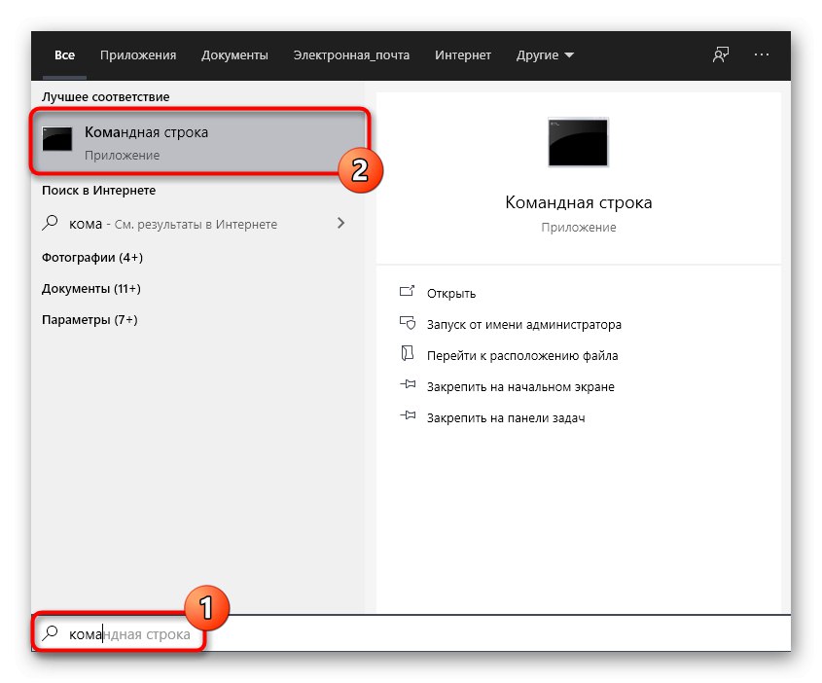Expand Документы (11+) category
The width and height of the screenshot is (822, 683).
click(x=91, y=289)
